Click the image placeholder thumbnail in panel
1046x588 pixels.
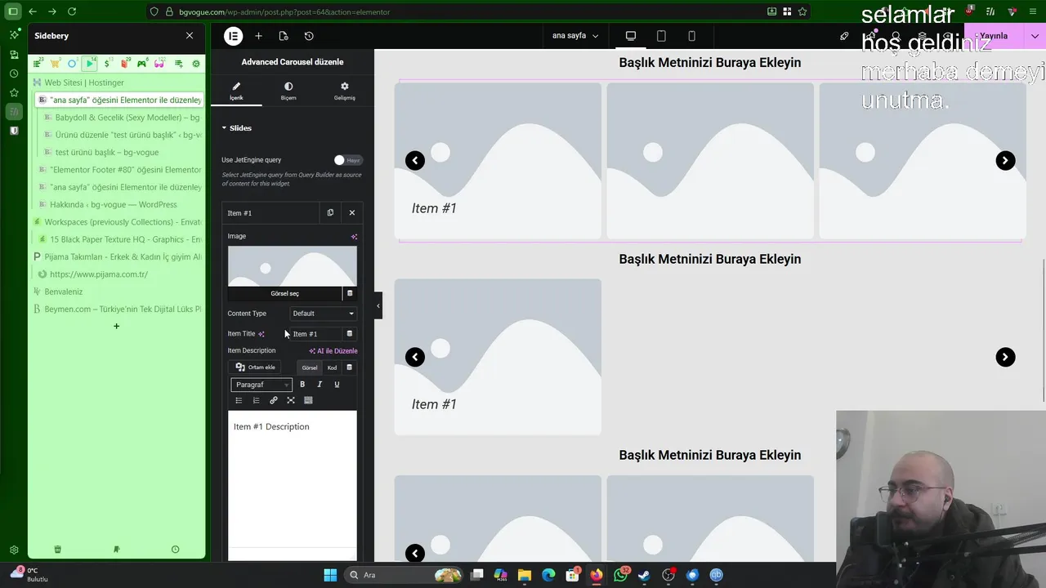click(293, 266)
